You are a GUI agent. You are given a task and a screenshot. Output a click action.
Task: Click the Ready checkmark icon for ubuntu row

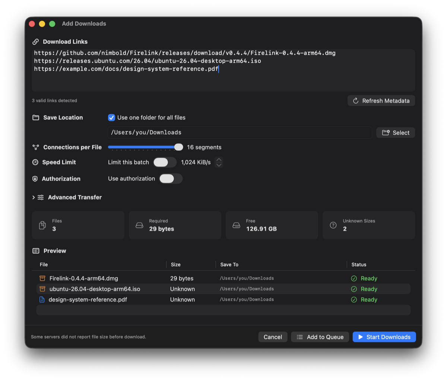(354, 289)
